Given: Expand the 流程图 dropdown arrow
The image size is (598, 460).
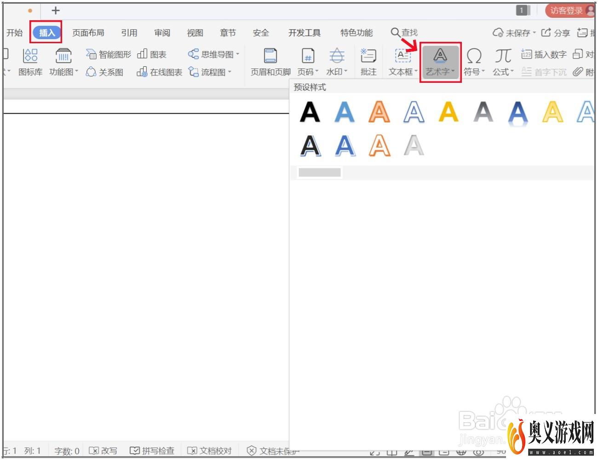Looking at the screenshot, I should click(230, 72).
